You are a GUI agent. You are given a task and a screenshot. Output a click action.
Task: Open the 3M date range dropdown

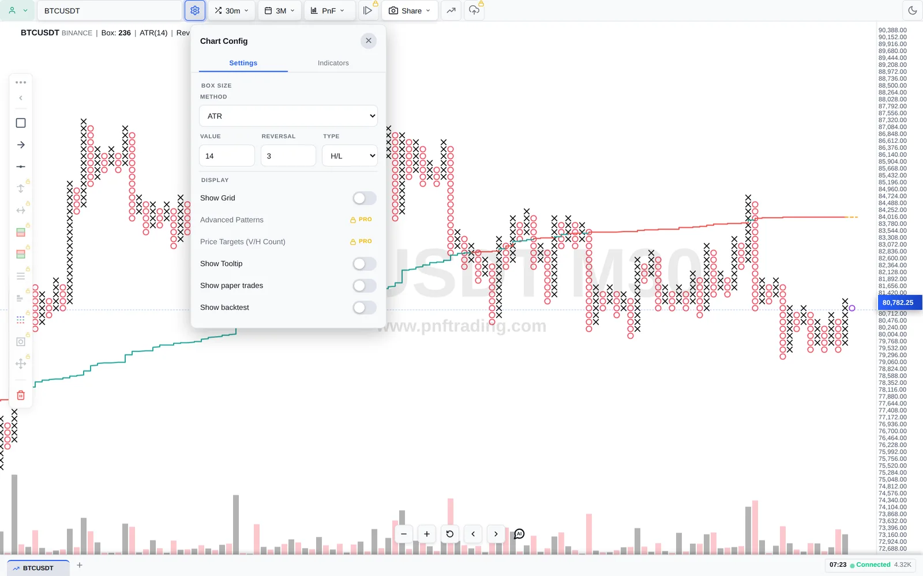280,10
